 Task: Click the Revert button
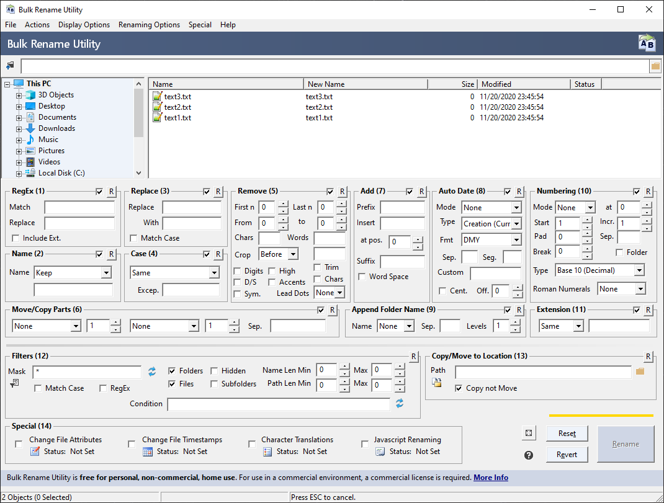[x=567, y=454]
